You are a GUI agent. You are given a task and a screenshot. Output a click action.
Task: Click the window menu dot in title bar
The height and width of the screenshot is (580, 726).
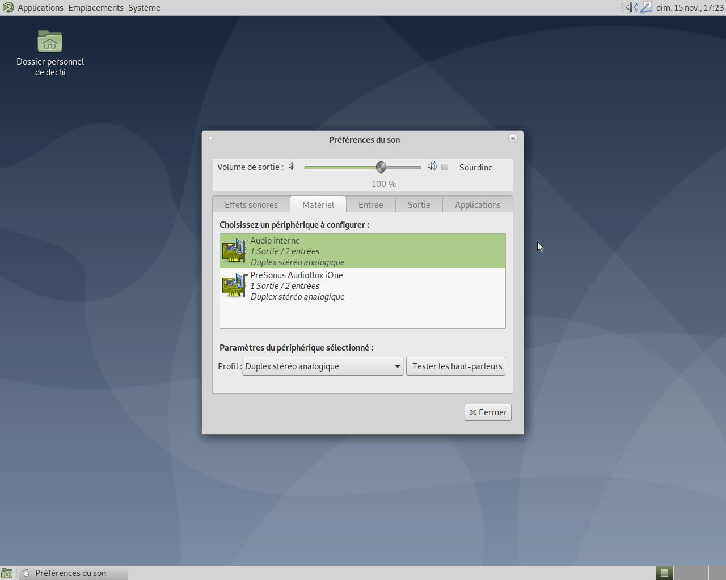tap(210, 138)
